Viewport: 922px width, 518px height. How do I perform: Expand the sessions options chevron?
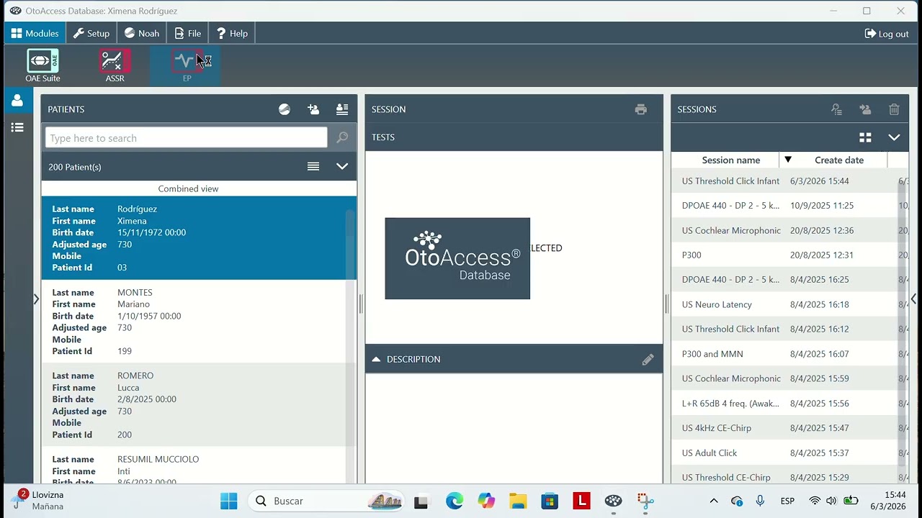pyautogui.click(x=894, y=137)
